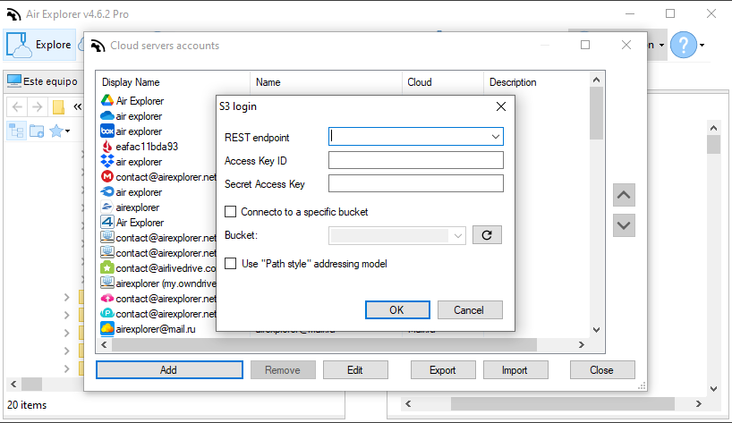Open the blue help question mark icon
The image size is (732, 423).
point(683,45)
